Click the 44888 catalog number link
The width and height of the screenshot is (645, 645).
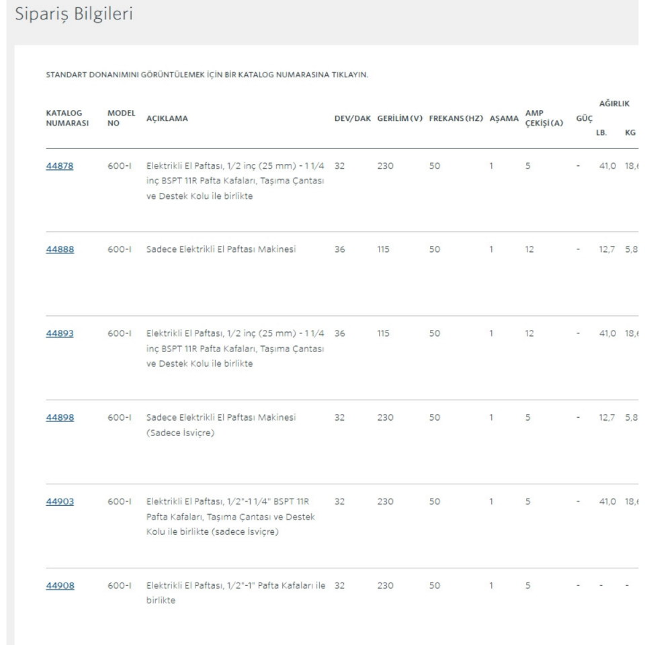[x=59, y=250]
